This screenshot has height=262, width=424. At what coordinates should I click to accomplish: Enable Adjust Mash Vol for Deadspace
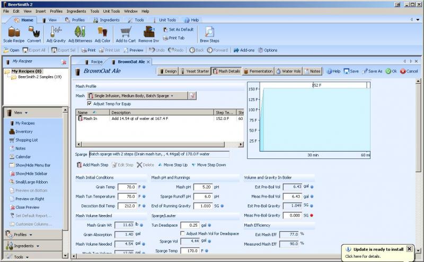tap(182, 233)
